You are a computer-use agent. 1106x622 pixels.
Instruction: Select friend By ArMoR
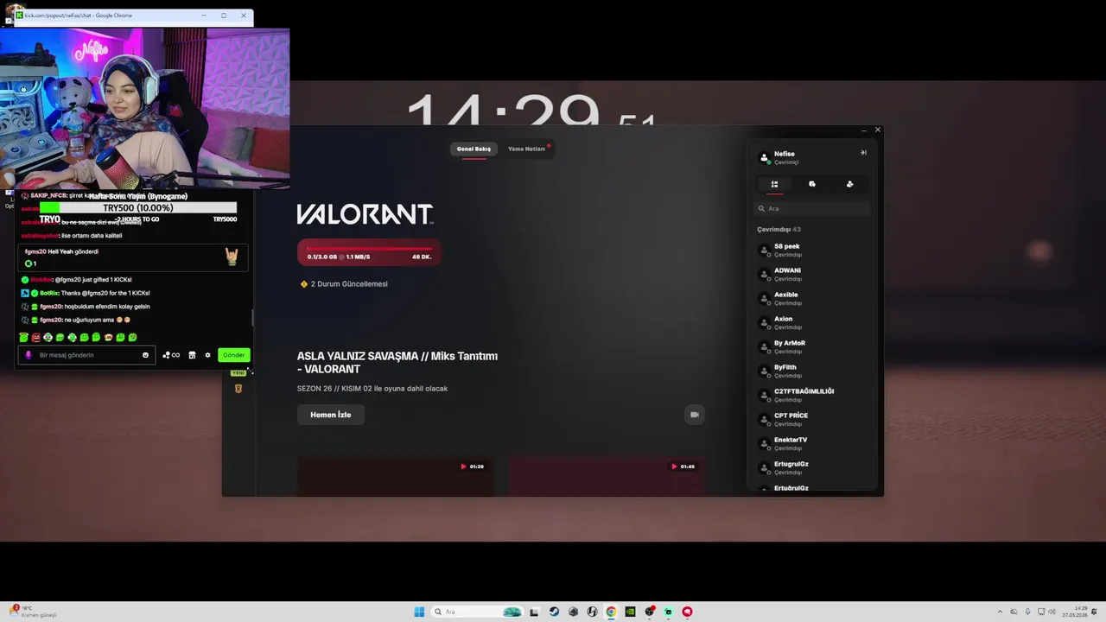click(812, 347)
